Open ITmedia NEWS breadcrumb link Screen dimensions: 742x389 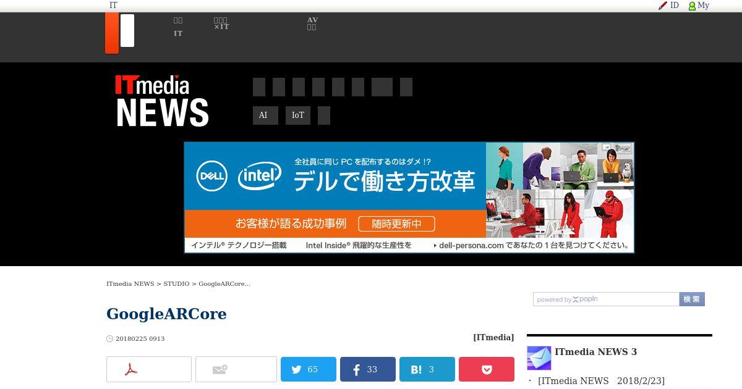pyautogui.click(x=130, y=284)
